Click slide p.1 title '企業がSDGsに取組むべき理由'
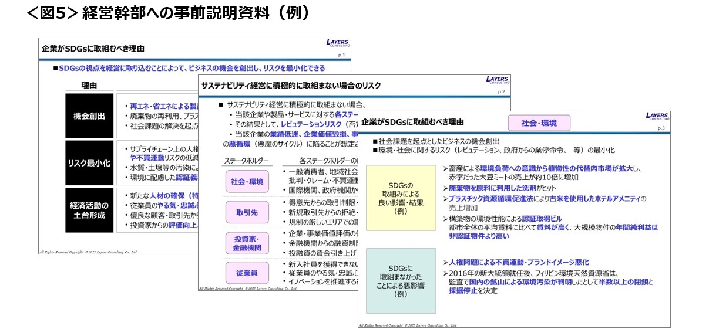This screenshot has height=336, width=709. coord(93,49)
